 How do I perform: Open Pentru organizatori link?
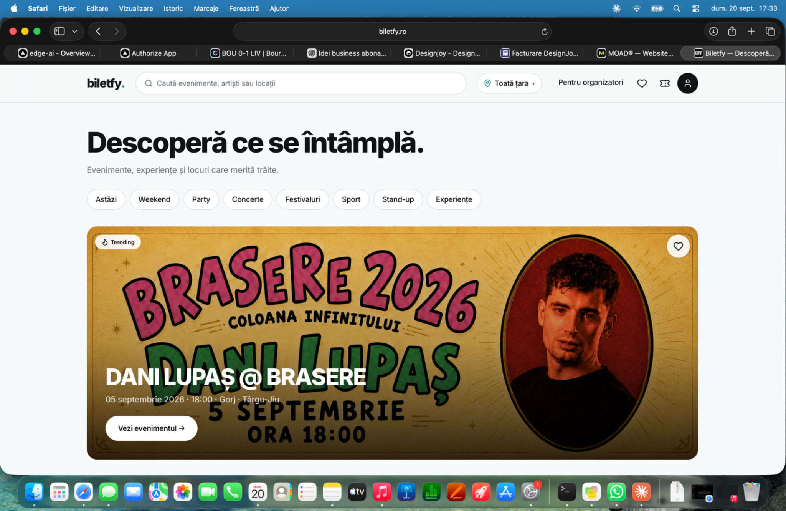(590, 82)
